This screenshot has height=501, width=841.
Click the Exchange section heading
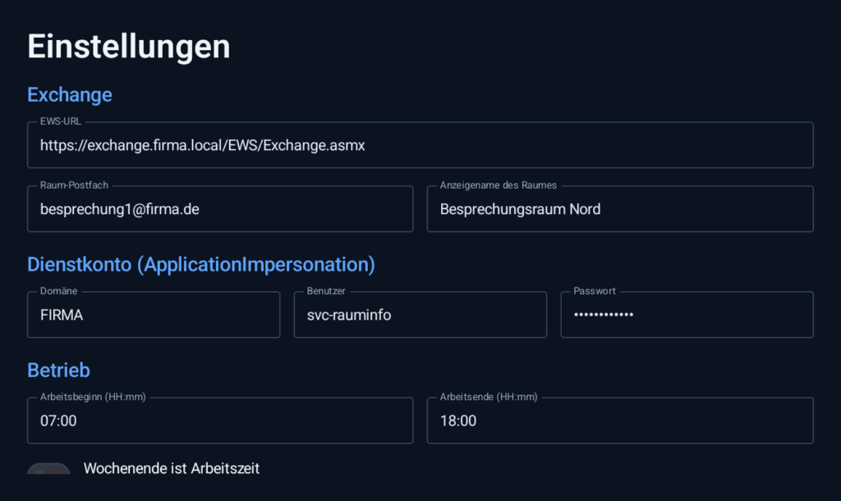pos(70,95)
